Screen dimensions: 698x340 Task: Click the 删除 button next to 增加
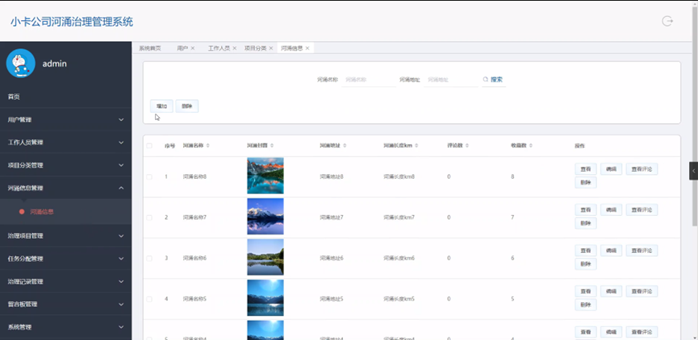click(187, 106)
